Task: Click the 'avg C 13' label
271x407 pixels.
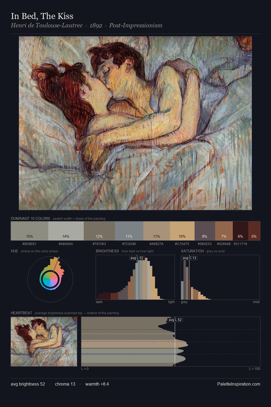Action: 189,258
